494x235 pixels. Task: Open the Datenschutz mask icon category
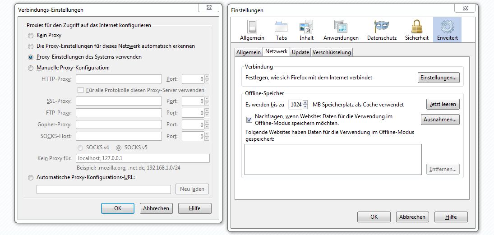click(x=382, y=31)
